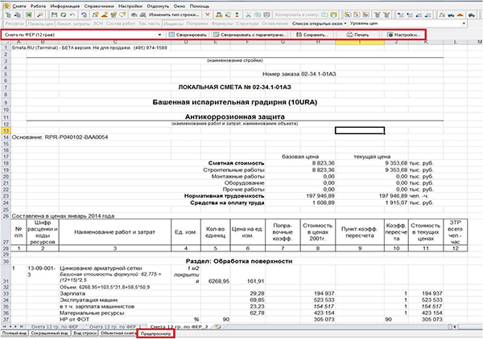Click the orange pile materials icon
Screen dimensions: 483x339
coord(460,14)
